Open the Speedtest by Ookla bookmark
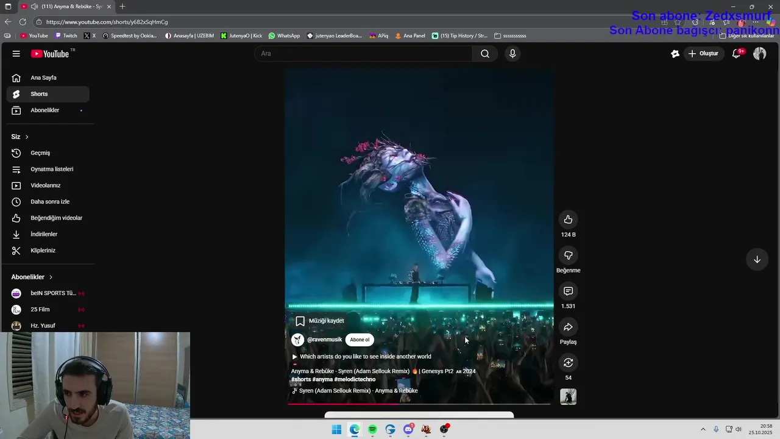780x439 pixels. tap(130, 36)
